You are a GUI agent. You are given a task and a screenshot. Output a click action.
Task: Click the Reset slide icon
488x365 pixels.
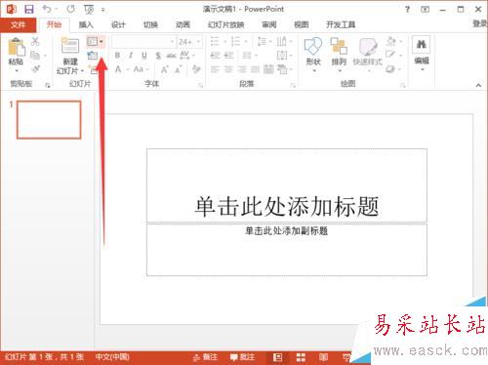pyautogui.click(x=93, y=56)
